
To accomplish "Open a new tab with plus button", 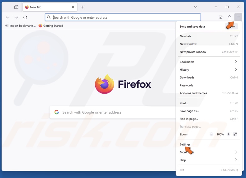I will tap(82, 7).
